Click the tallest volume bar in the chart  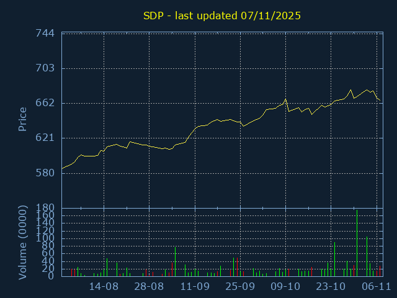[x=357, y=243]
